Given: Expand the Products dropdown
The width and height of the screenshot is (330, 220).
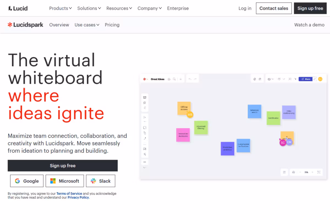Looking at the screenshot, I should pos(61,8).
